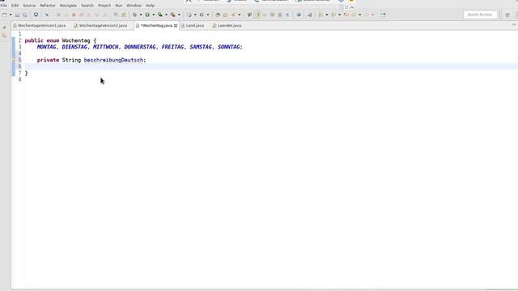Open the Search menu
518x291 pixels.
(87, 6)
